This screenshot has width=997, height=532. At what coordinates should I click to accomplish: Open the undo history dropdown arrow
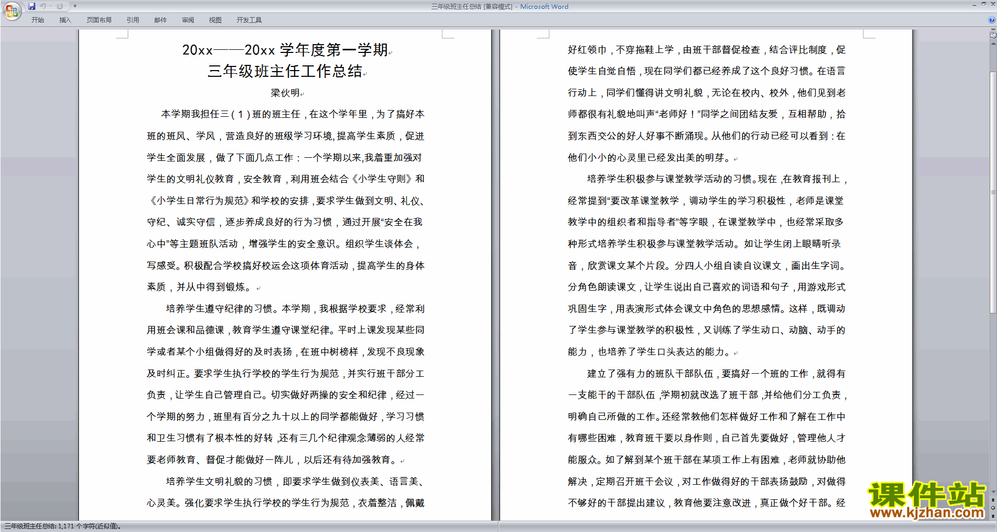pos(50,6)
